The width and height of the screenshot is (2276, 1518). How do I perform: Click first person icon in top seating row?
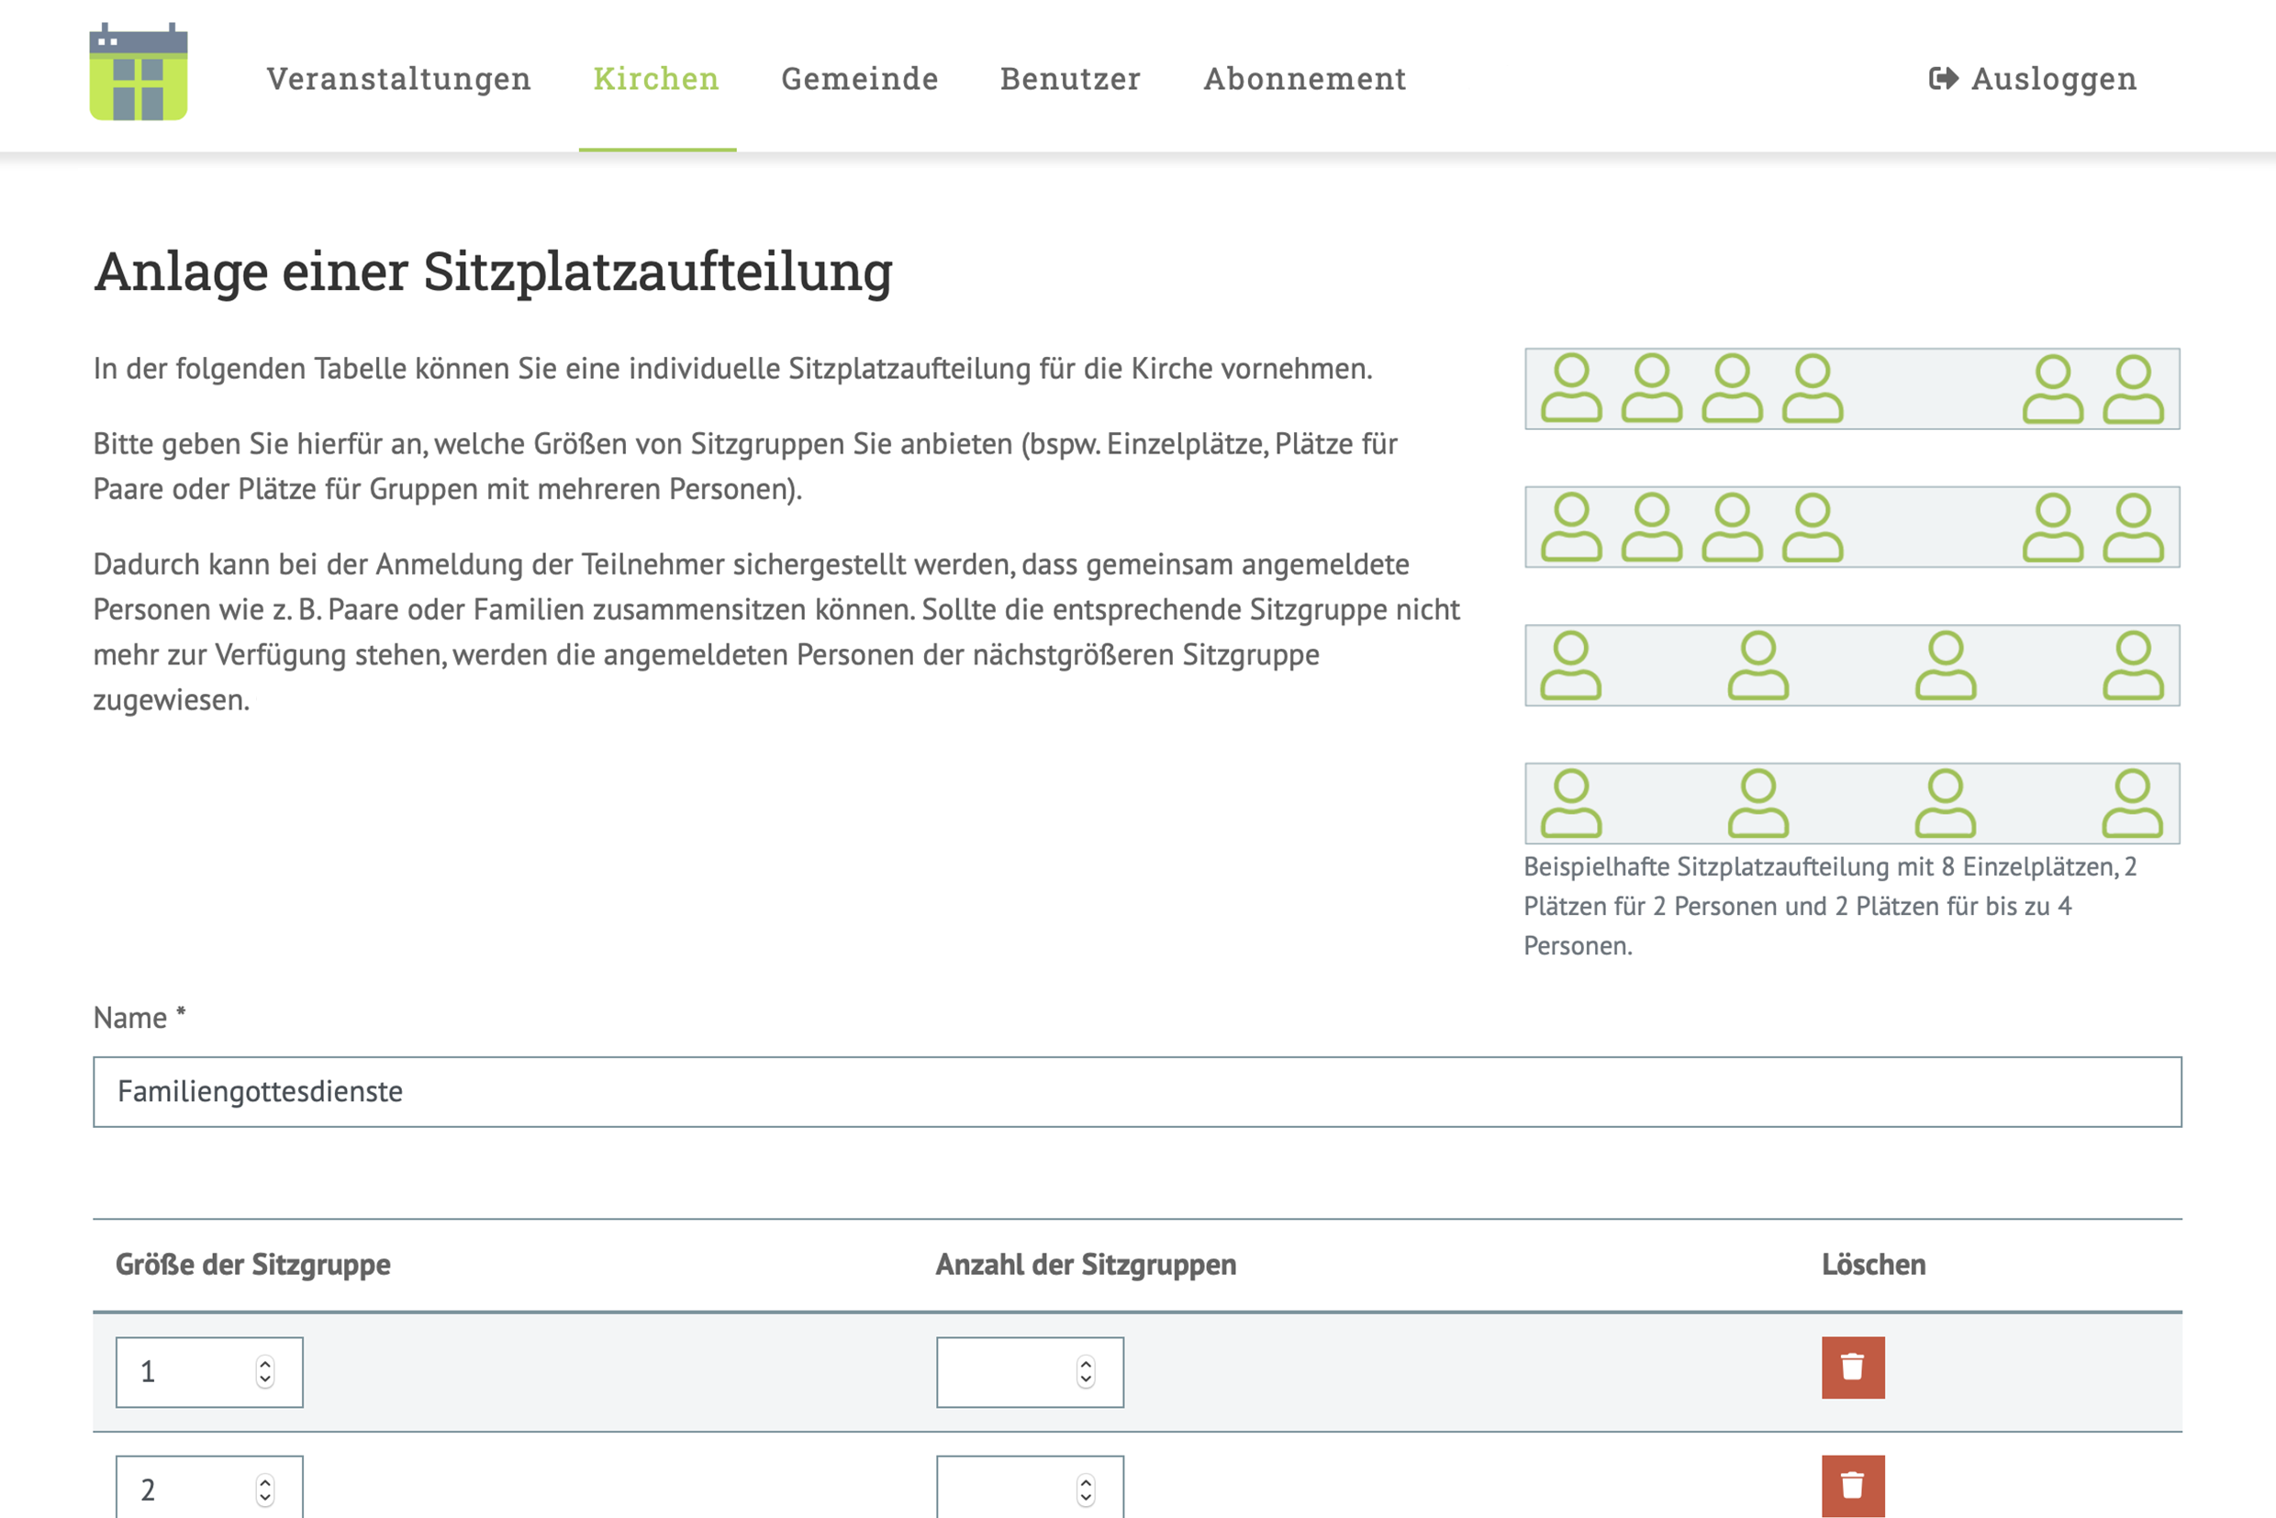pyautogui.click(x=1570, y=388)
